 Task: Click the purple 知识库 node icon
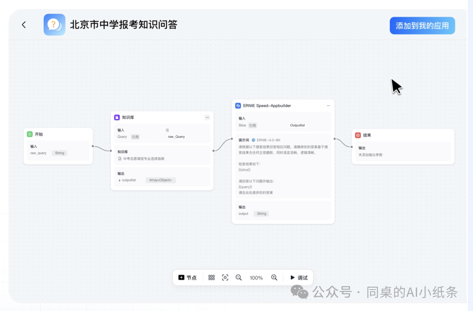[116, 117]
